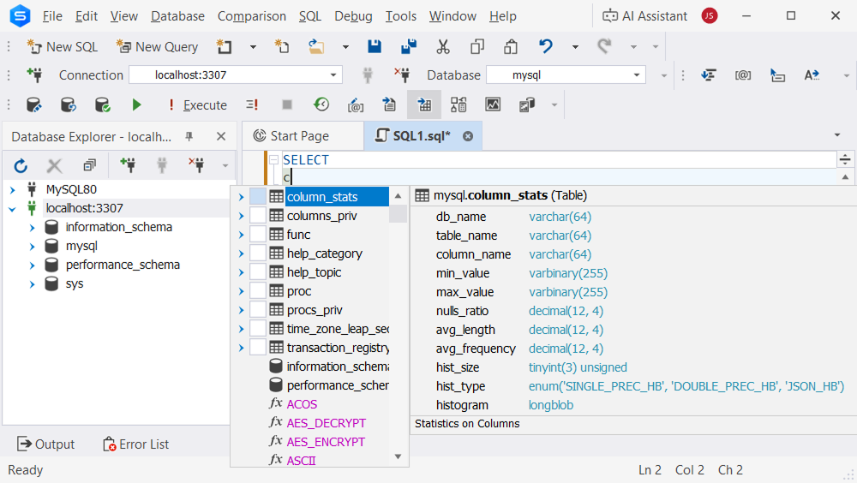Viewport: 857px width, 483px height.
Task: Open the AI Assistant panel
Action: pos(645,15)
